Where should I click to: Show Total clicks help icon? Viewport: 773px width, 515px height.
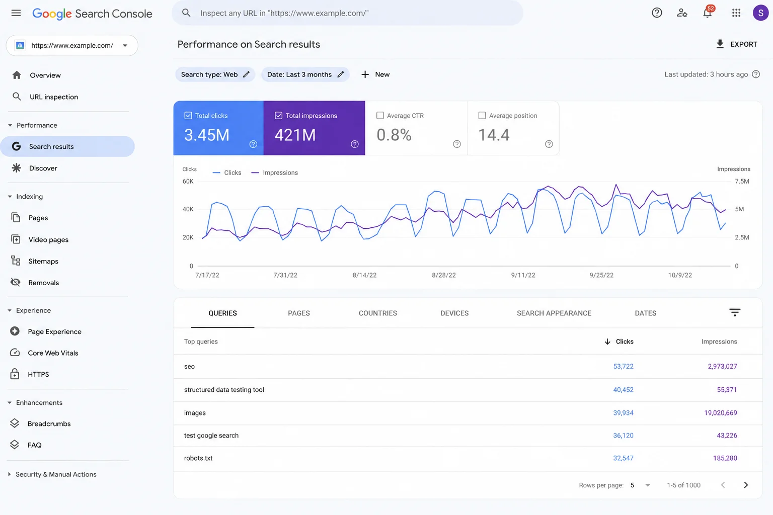point(254,144)
